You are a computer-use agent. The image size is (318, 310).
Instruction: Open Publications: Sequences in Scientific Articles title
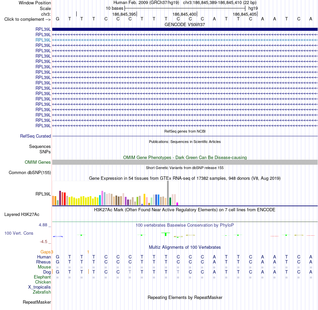click(x=185, y=142)
